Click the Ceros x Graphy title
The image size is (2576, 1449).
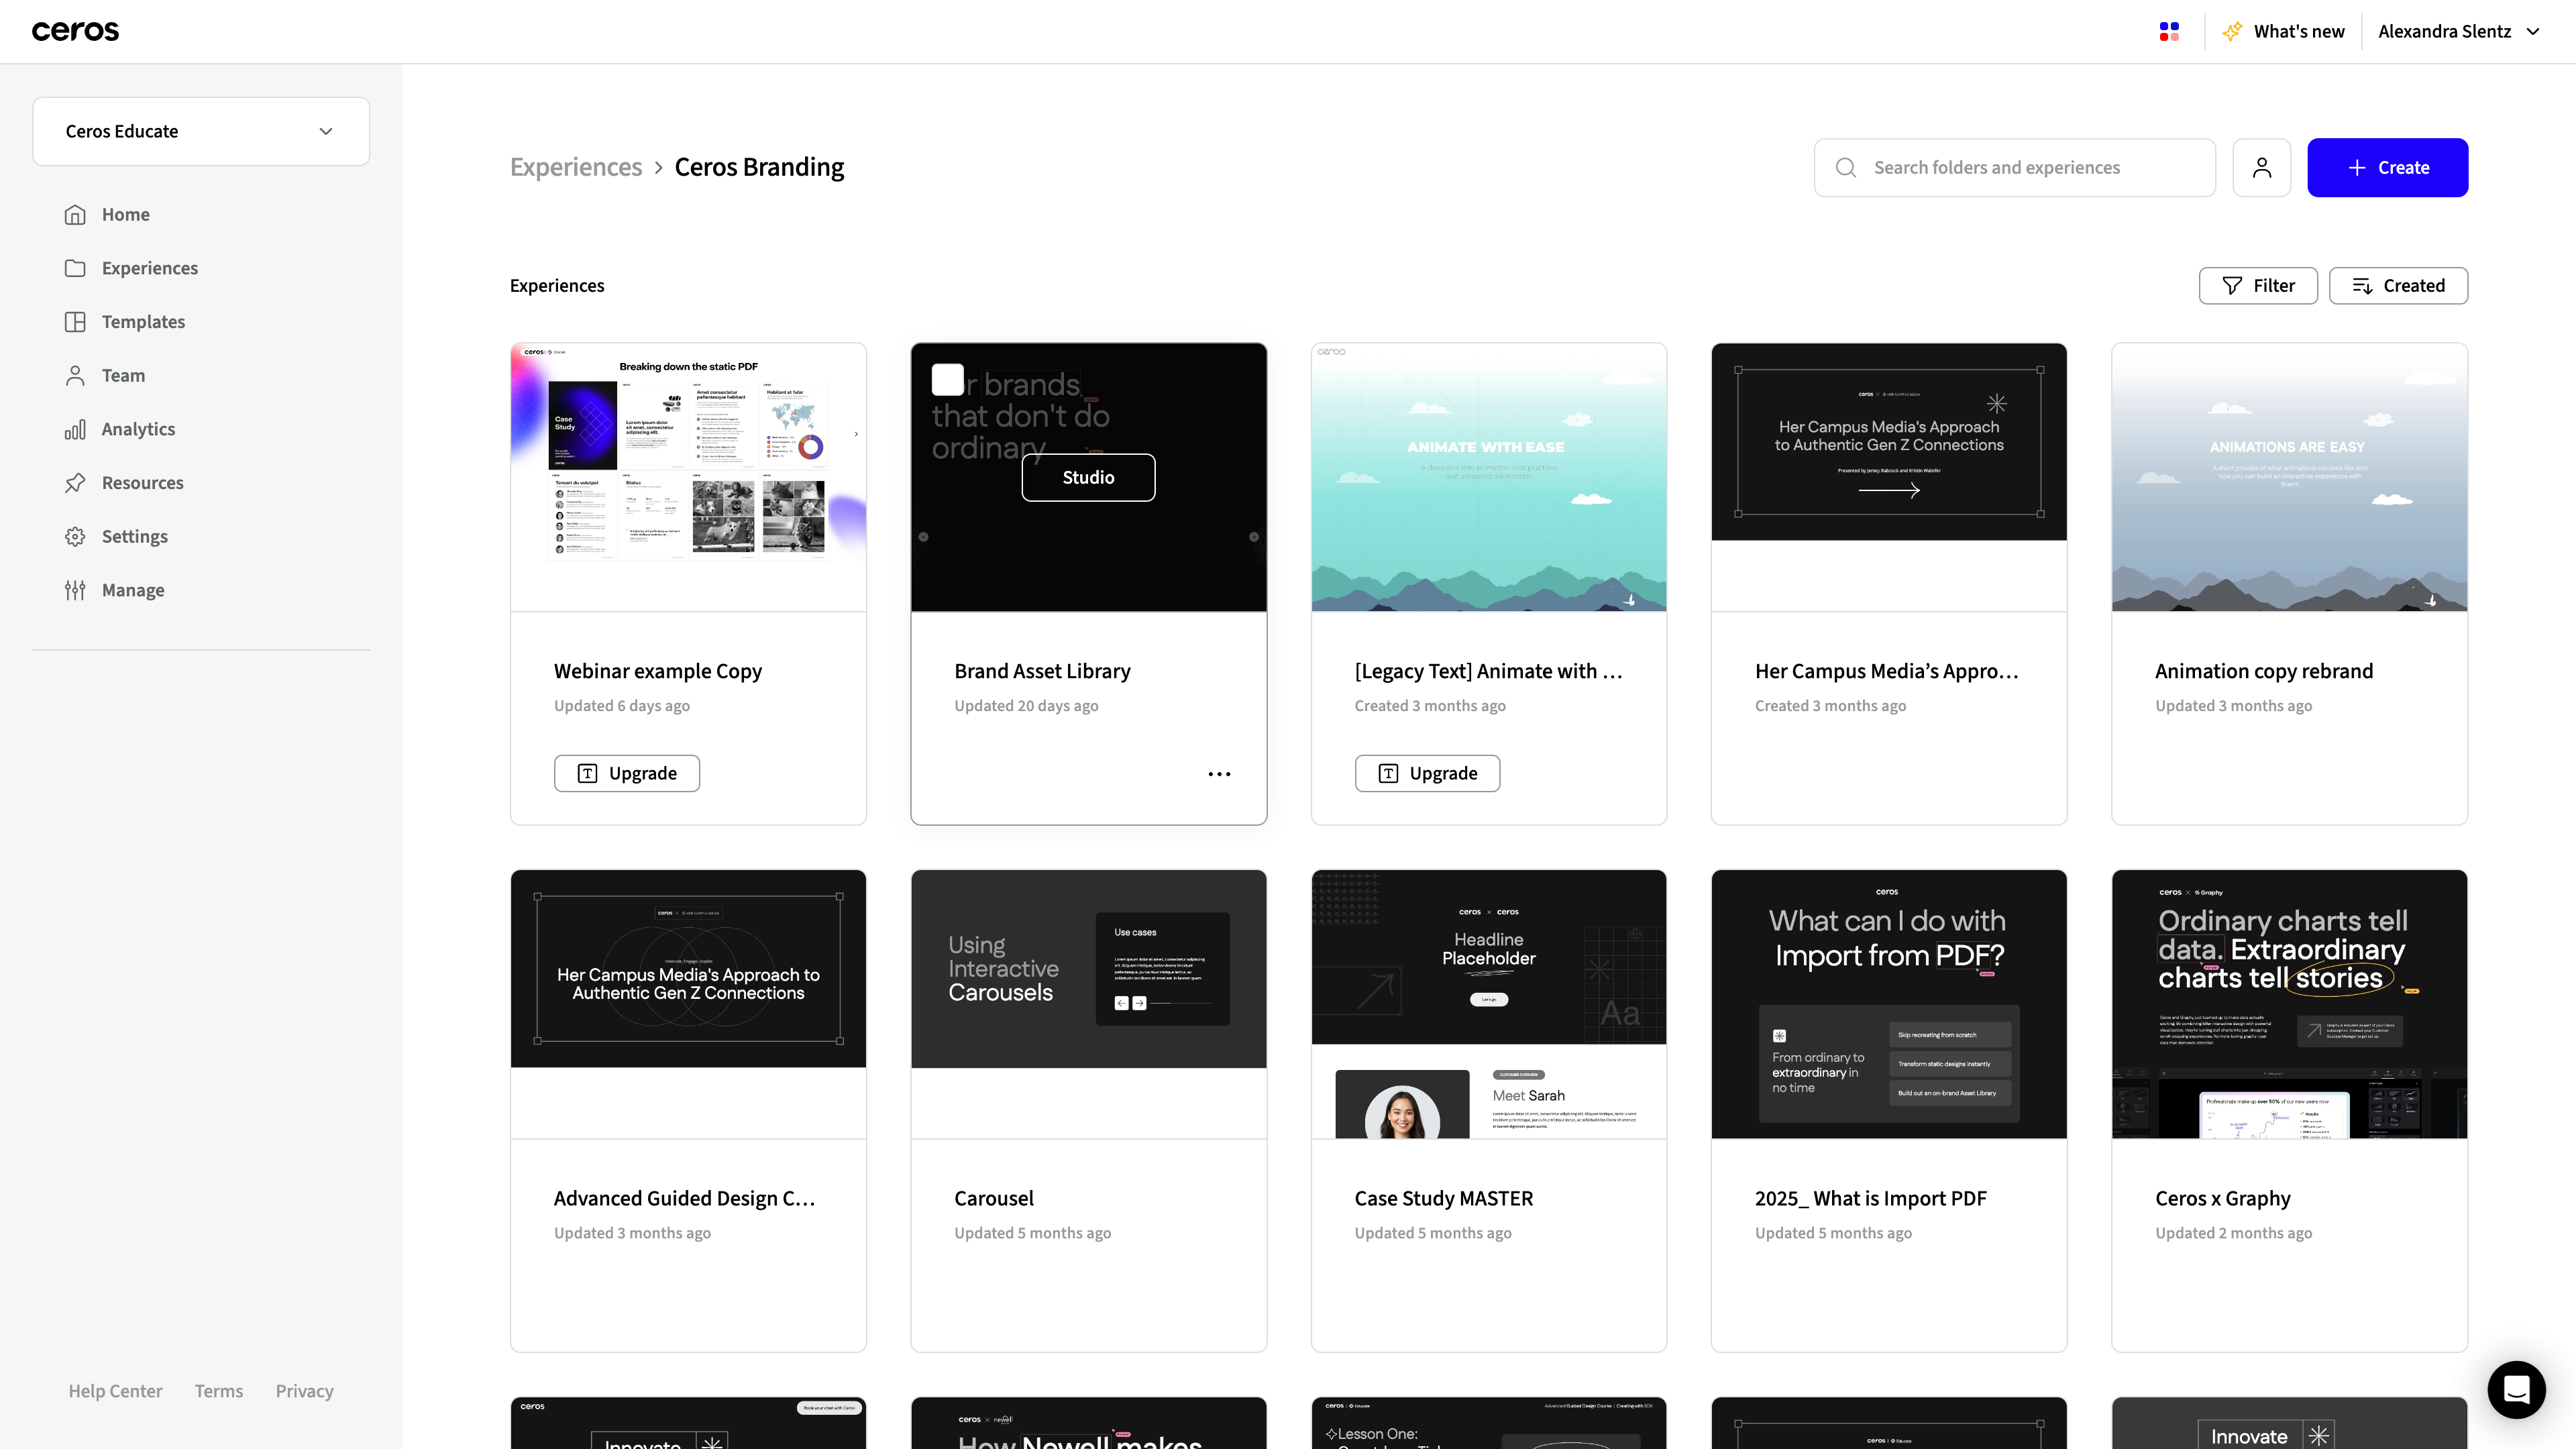point(2222,1198)
